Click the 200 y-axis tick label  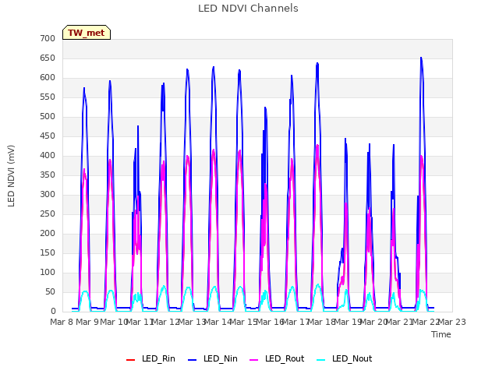point(48,233)
